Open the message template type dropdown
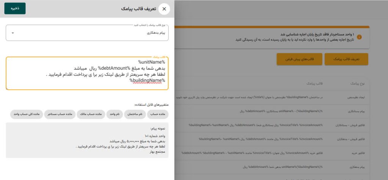Screen dimensions: 388x180 pos(87,33)
